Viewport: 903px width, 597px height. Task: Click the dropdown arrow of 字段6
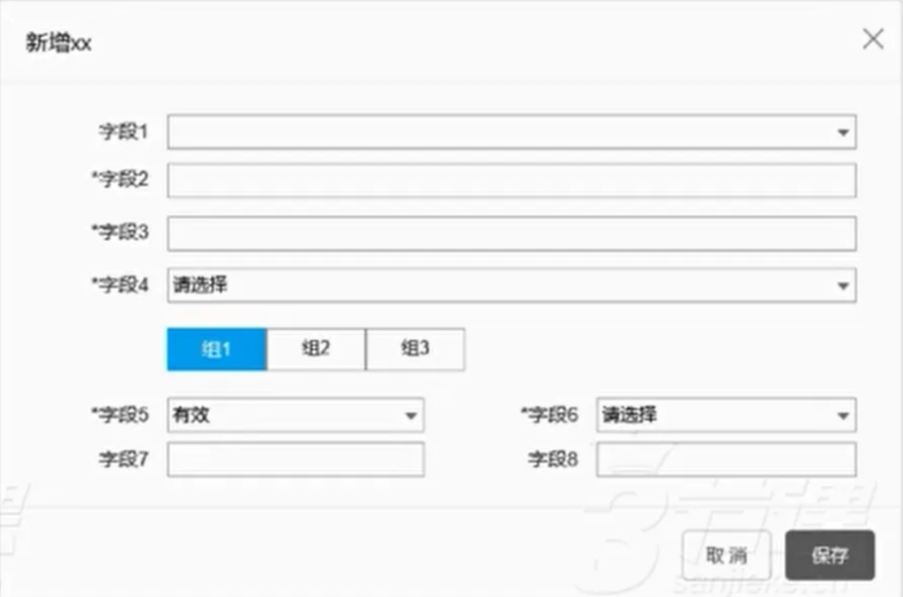(x=842, y=416)
